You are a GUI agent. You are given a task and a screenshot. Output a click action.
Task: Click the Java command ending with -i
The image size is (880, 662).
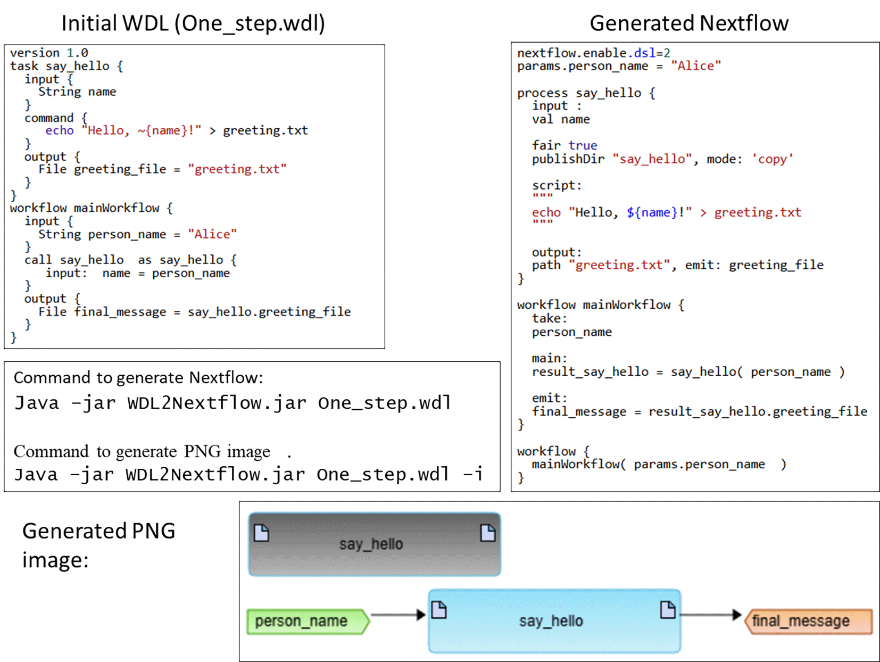point(248,474)
